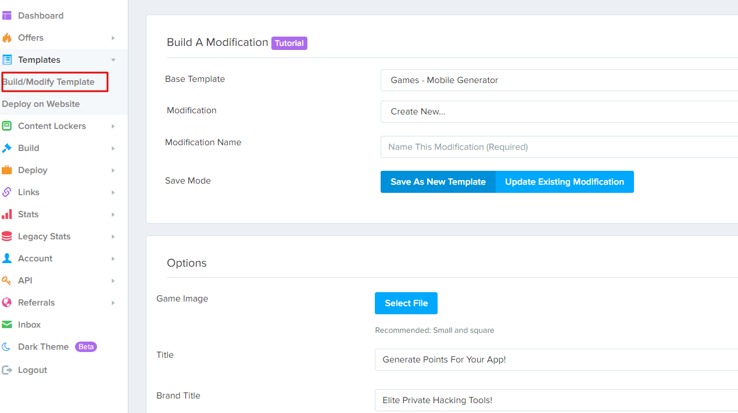The height and width of the screenshot is (413, 738).
Task: Click the hammer icon next to Build
Action: 7,148
